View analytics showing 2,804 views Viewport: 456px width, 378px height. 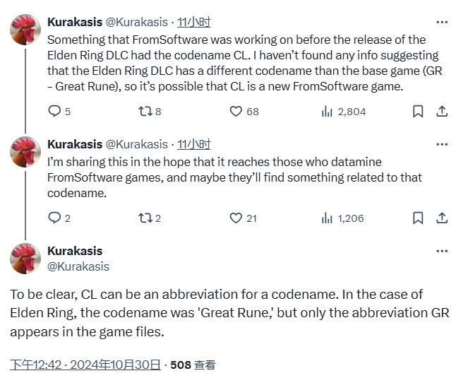[x=328, y=111]
